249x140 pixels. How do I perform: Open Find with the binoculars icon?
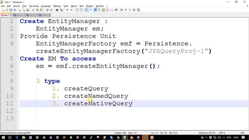(x=57, y=10)
